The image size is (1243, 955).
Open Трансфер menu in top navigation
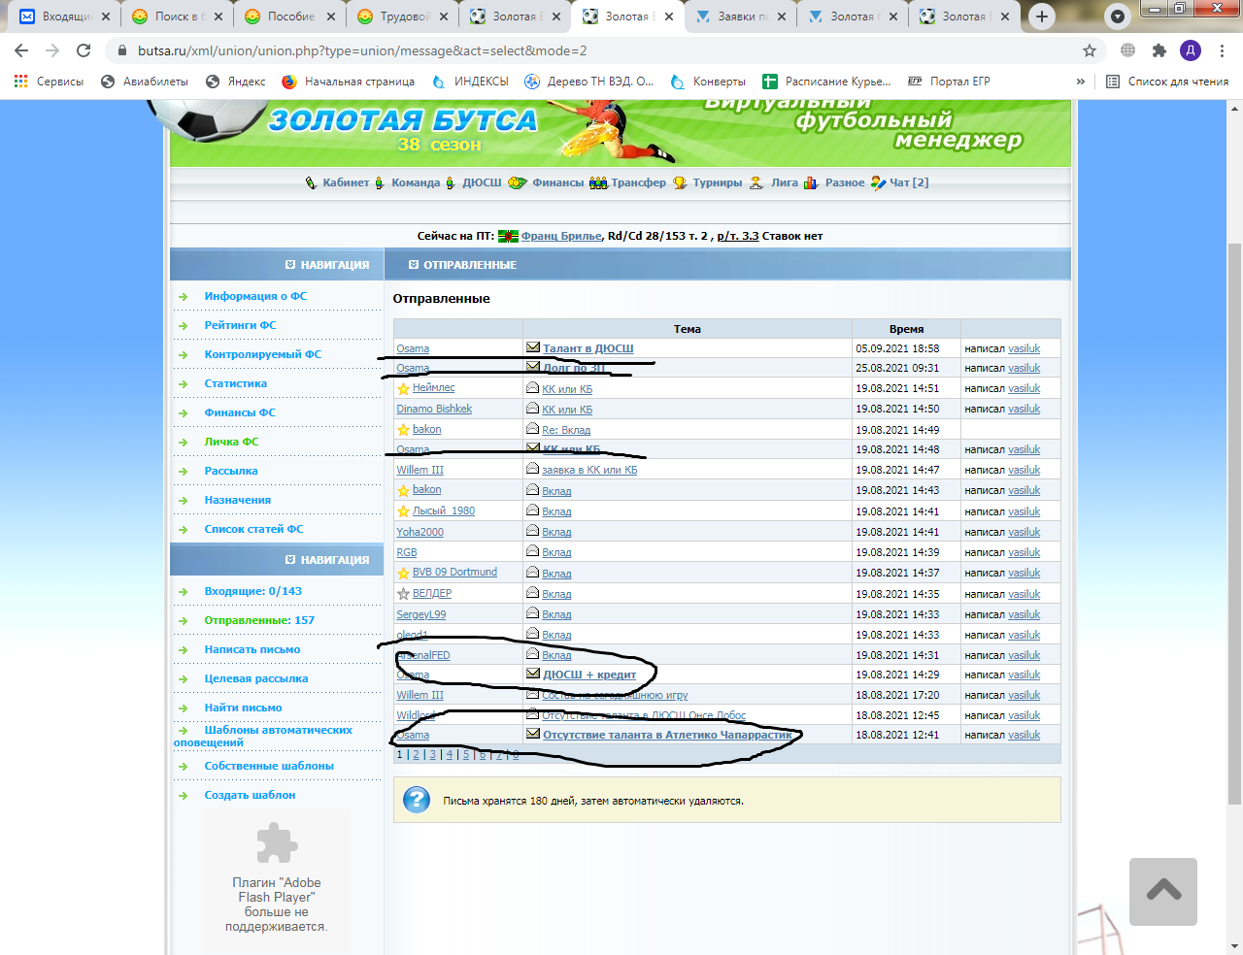638,182
